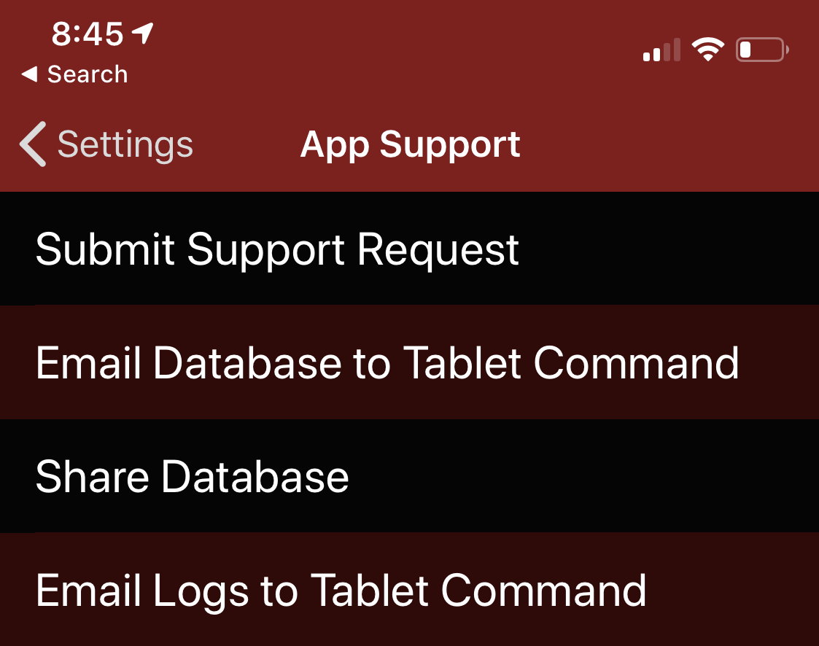The image size is (819, 646).
Task: Click blank area right of Share Database
Action: [x=583, y=476]
